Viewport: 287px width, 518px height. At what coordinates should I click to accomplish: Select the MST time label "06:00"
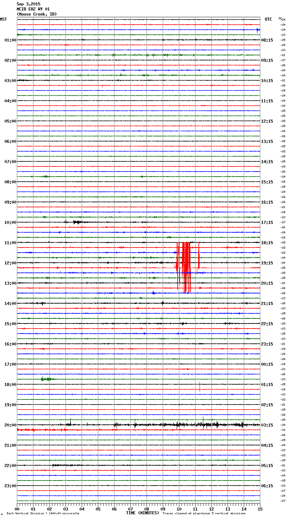pos(10,141)
